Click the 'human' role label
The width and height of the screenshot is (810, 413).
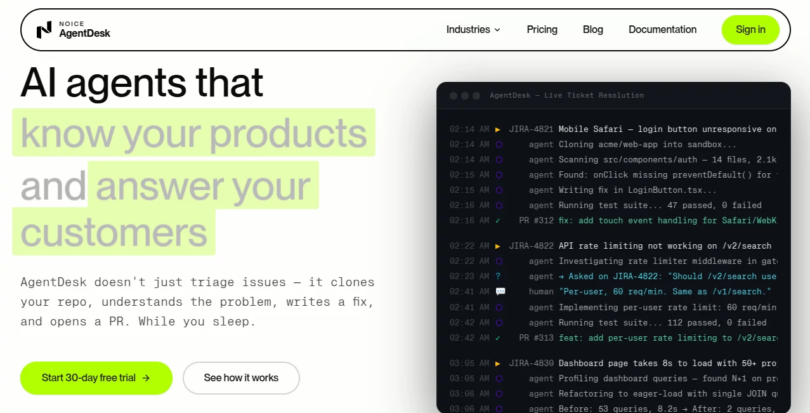[x=541, y=292]
